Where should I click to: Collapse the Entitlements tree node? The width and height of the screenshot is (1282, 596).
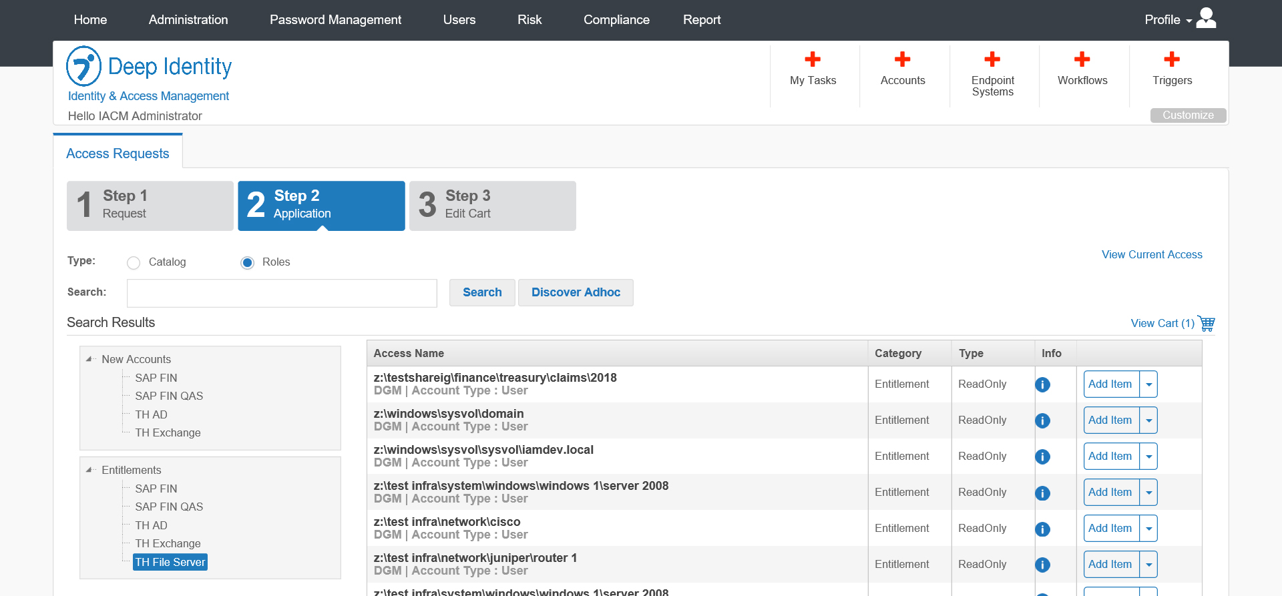tap(89, 470)
